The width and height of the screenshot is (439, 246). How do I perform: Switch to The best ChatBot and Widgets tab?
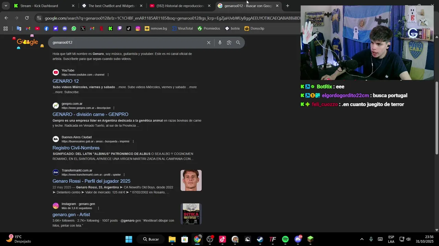coord(112,6)
